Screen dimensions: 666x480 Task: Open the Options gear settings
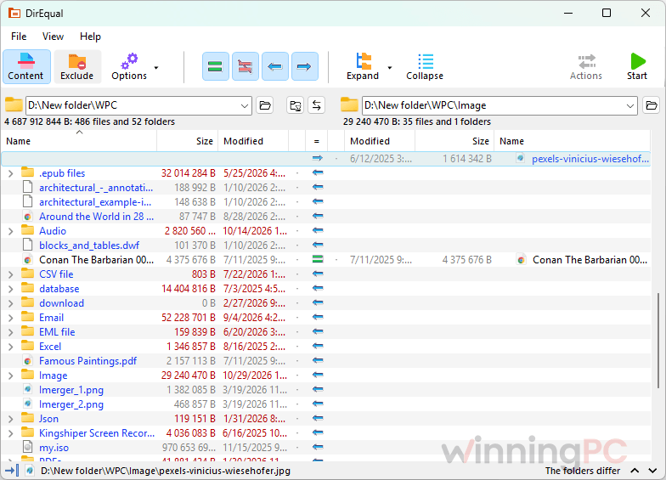pos(129,66)
